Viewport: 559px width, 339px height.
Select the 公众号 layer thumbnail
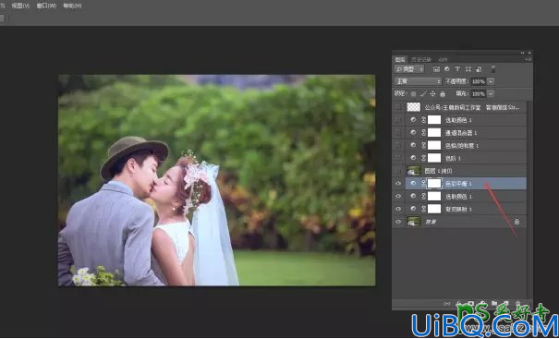(x=414, y=107)
